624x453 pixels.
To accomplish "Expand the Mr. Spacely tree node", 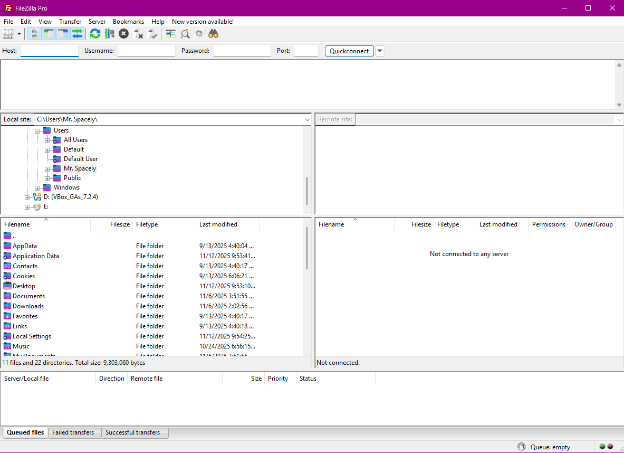I will pyautogui.click(x=47, y=169).
